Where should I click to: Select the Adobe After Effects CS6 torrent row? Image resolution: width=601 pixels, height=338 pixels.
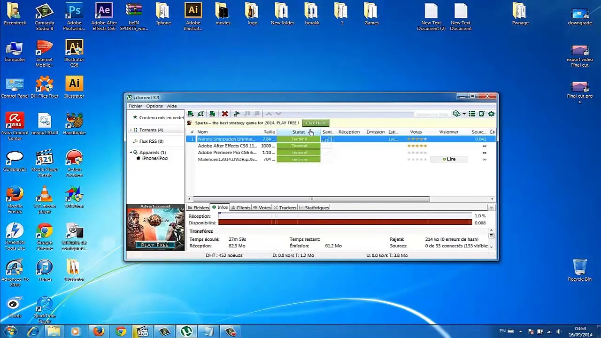tap(341, 146)
